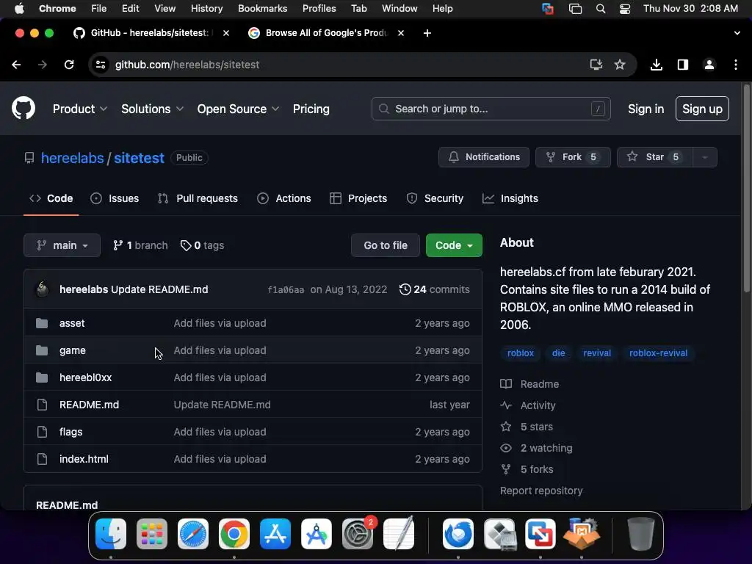The image size is (752, 564).
Task: Close the Browse All of Google's Products tab
Action: [401, 33]
